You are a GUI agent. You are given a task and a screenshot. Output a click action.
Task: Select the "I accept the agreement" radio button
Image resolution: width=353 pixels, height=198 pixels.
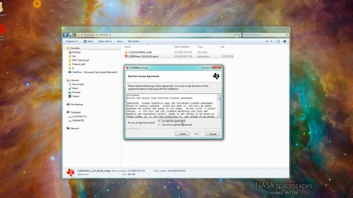159,121
